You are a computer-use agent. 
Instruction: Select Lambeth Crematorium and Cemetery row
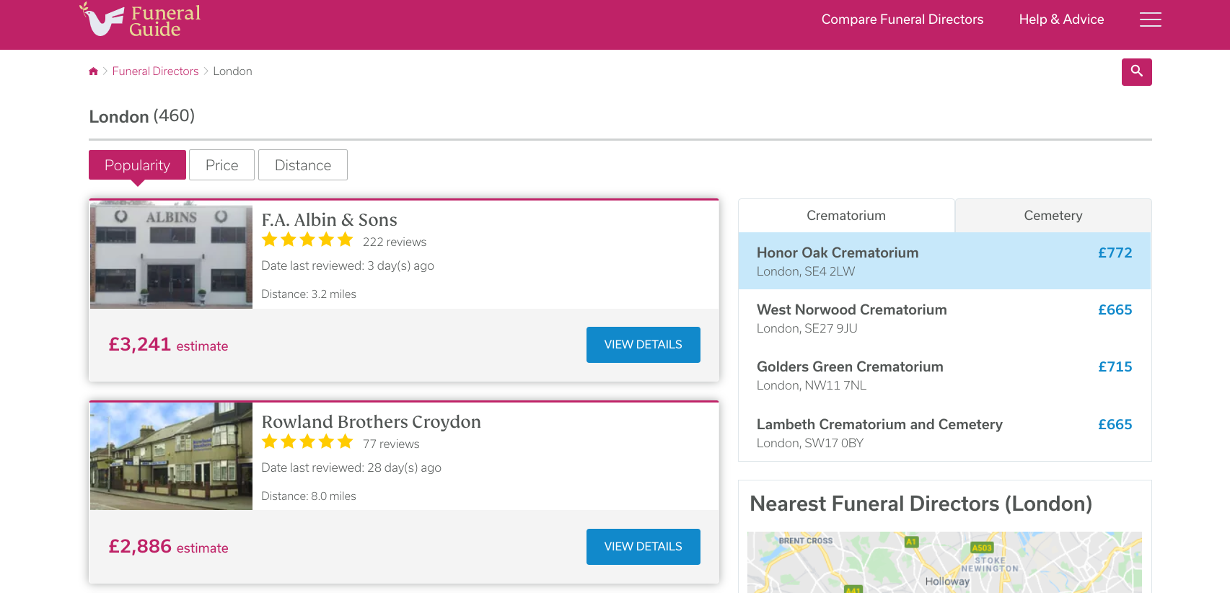point(944,433)
